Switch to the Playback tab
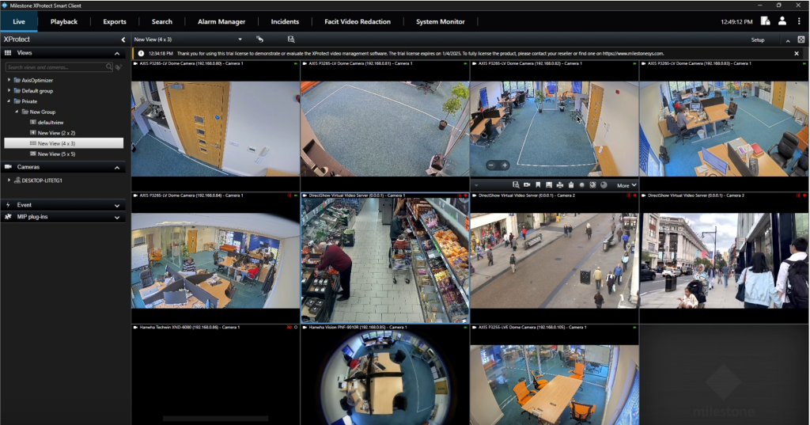810x425 pixels. click(x=64, y=21)
